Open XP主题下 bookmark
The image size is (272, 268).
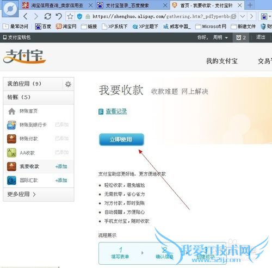point(145,27)
